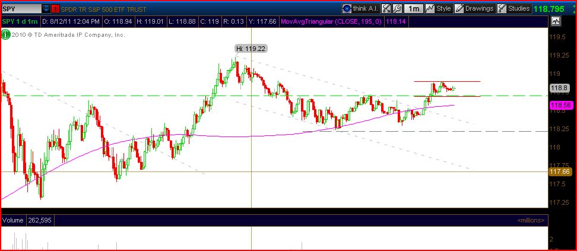Viewport: 577px width, 251px height.
Task: Click the study value 118.14
Action: tap(397, 22)
